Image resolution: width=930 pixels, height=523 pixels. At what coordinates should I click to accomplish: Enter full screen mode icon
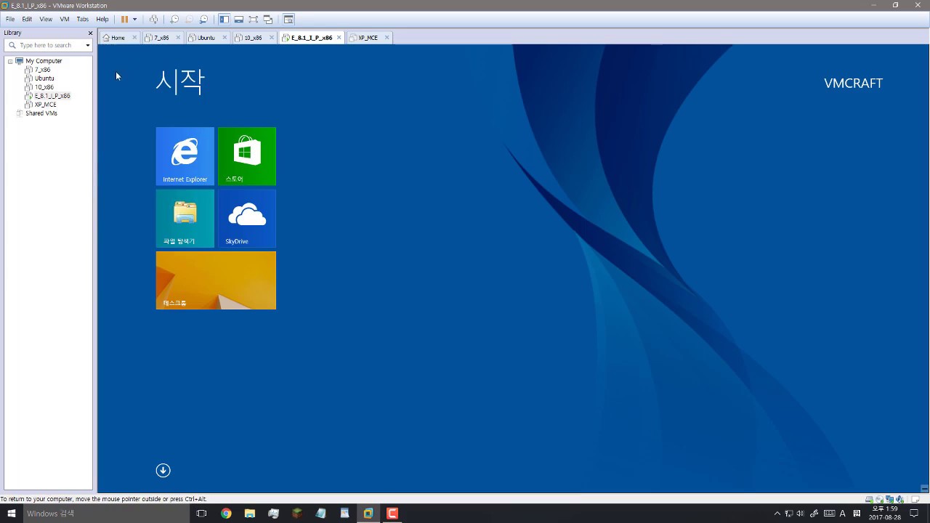point(253,19)
